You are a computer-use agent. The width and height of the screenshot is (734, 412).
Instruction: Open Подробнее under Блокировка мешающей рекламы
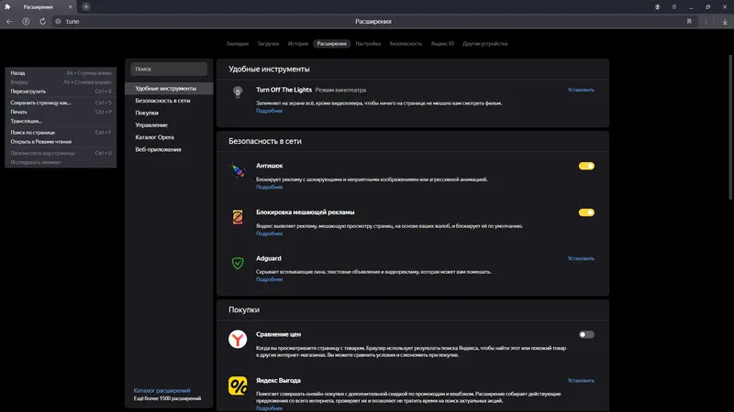pyautogui.click(x=269, y=233)
